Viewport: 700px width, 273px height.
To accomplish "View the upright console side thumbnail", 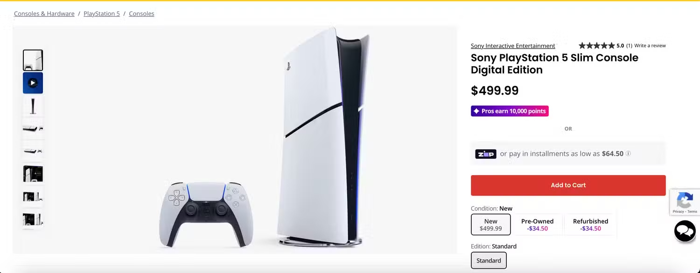I will point(33,106).
